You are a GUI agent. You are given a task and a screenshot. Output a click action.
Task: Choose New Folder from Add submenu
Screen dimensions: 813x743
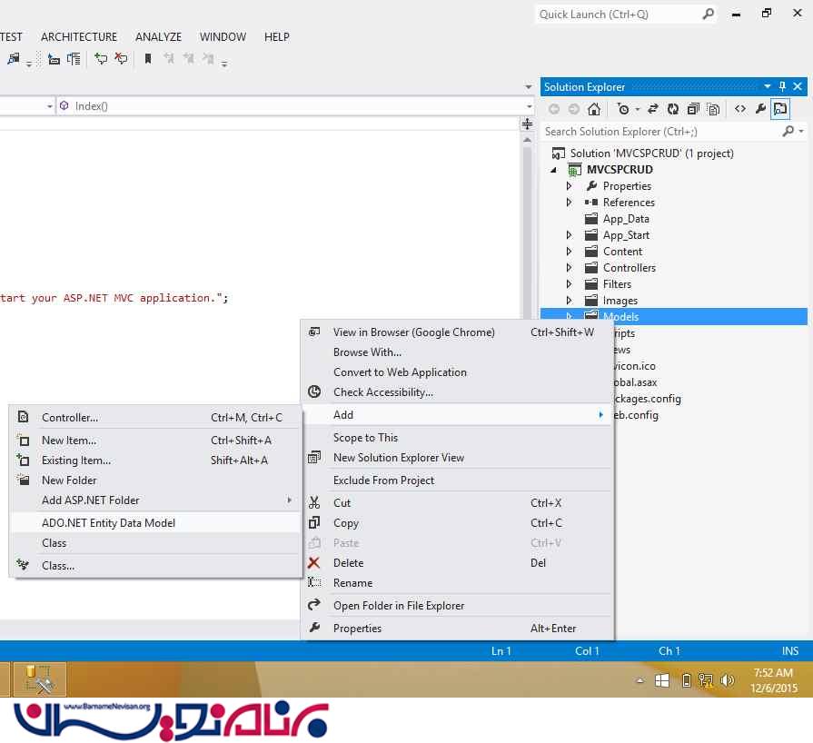(69, 480)
